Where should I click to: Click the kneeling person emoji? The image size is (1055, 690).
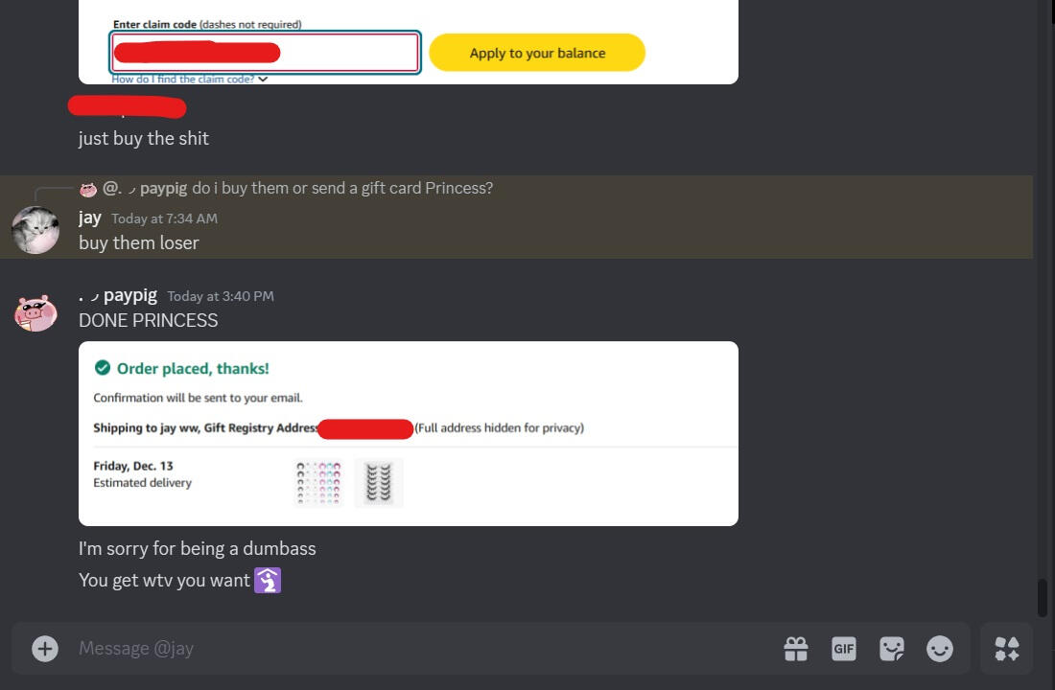click(268, 581)
